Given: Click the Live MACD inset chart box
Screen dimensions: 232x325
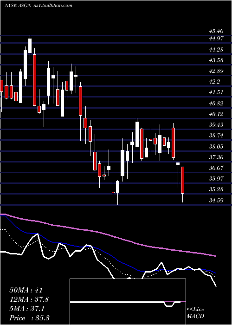Looking at the screenshot, I should click(x=128, y=302).
